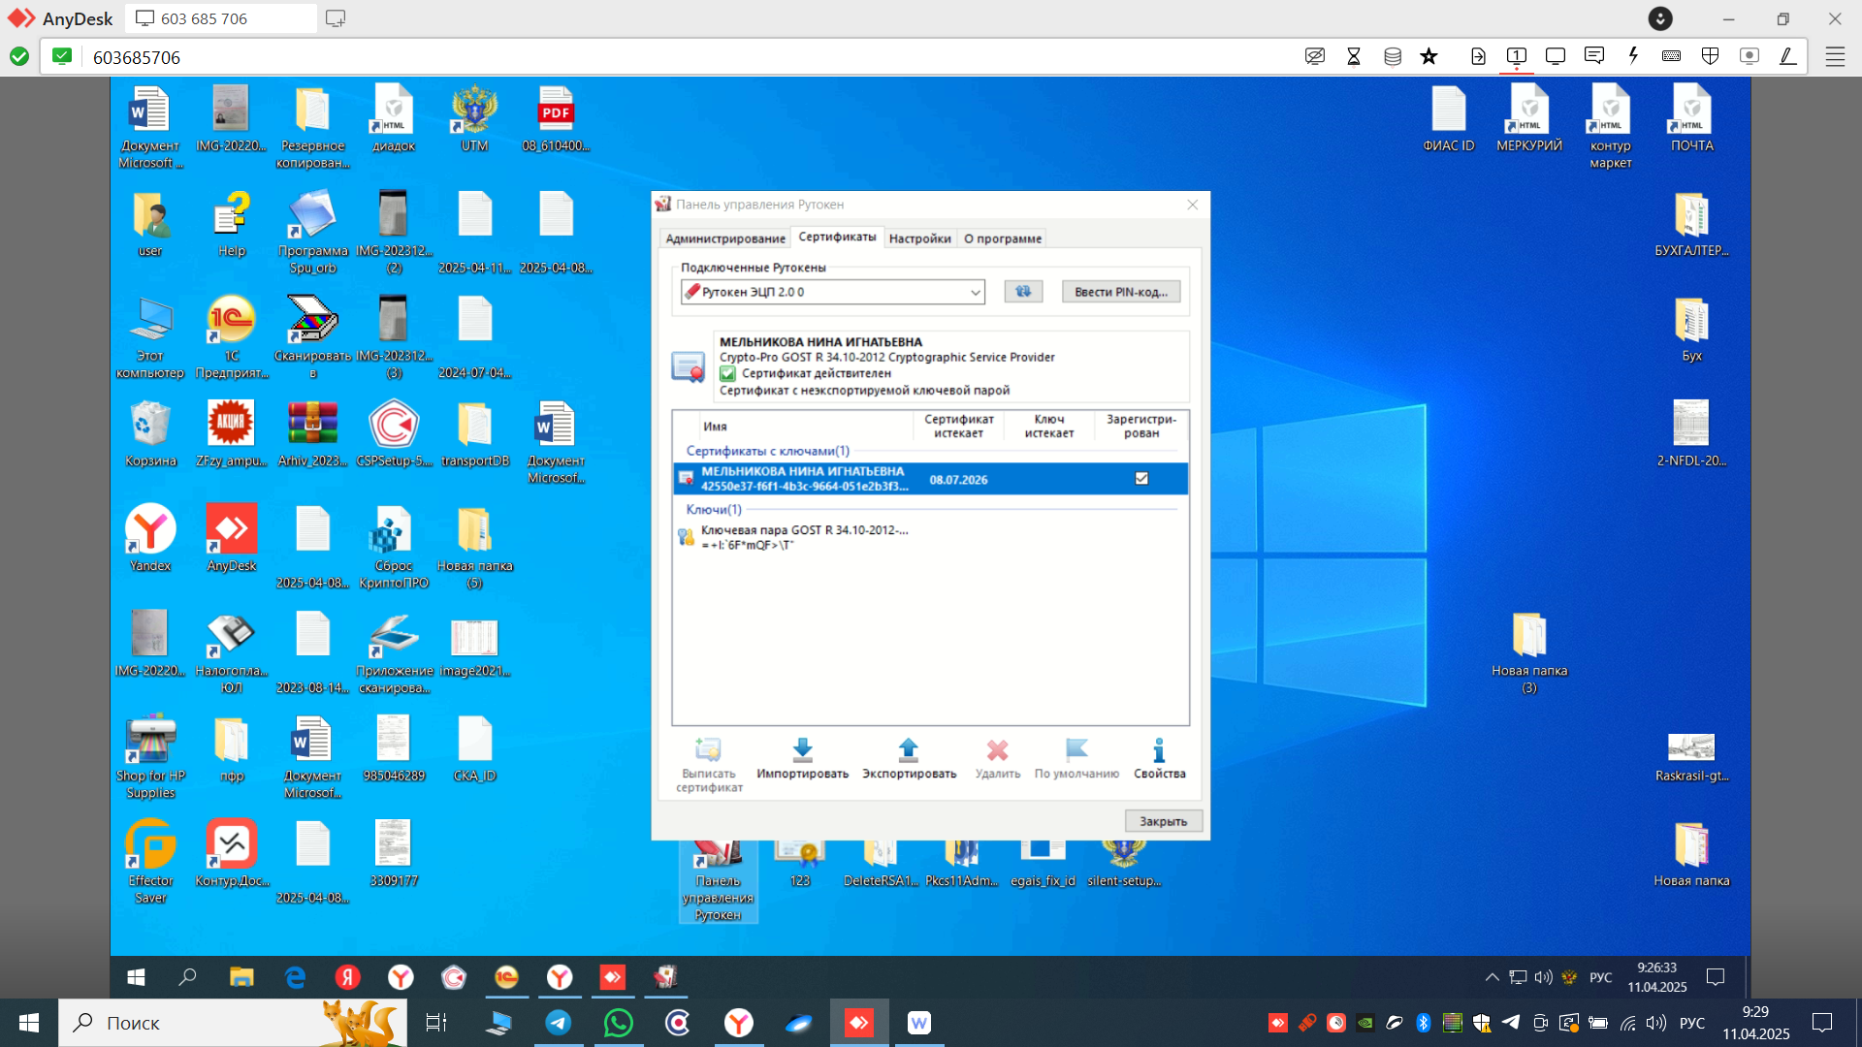This screenshot has width=1862, height=1047.
Task: Click Ввести PIN-код button
Action: 1121,292
